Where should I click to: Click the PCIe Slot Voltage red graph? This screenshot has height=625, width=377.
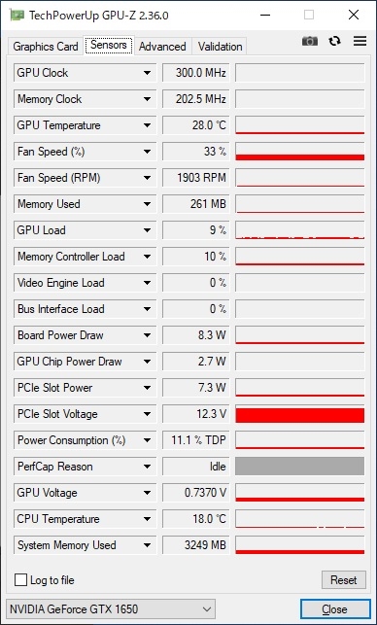(299, 414)
